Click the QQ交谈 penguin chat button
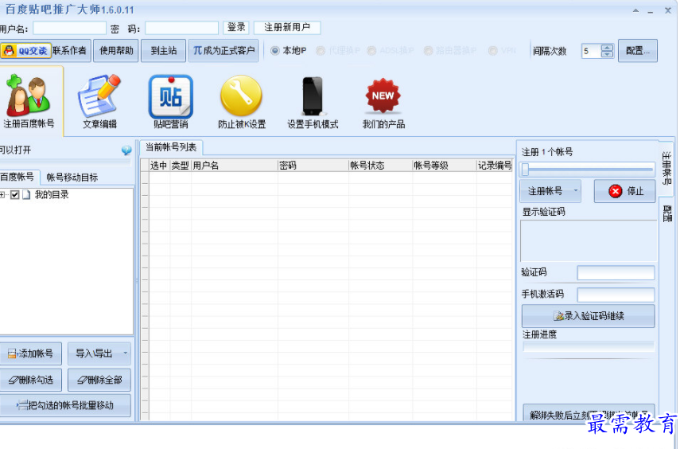The width and height of the screenshot is (684, 449). point(25,51)
